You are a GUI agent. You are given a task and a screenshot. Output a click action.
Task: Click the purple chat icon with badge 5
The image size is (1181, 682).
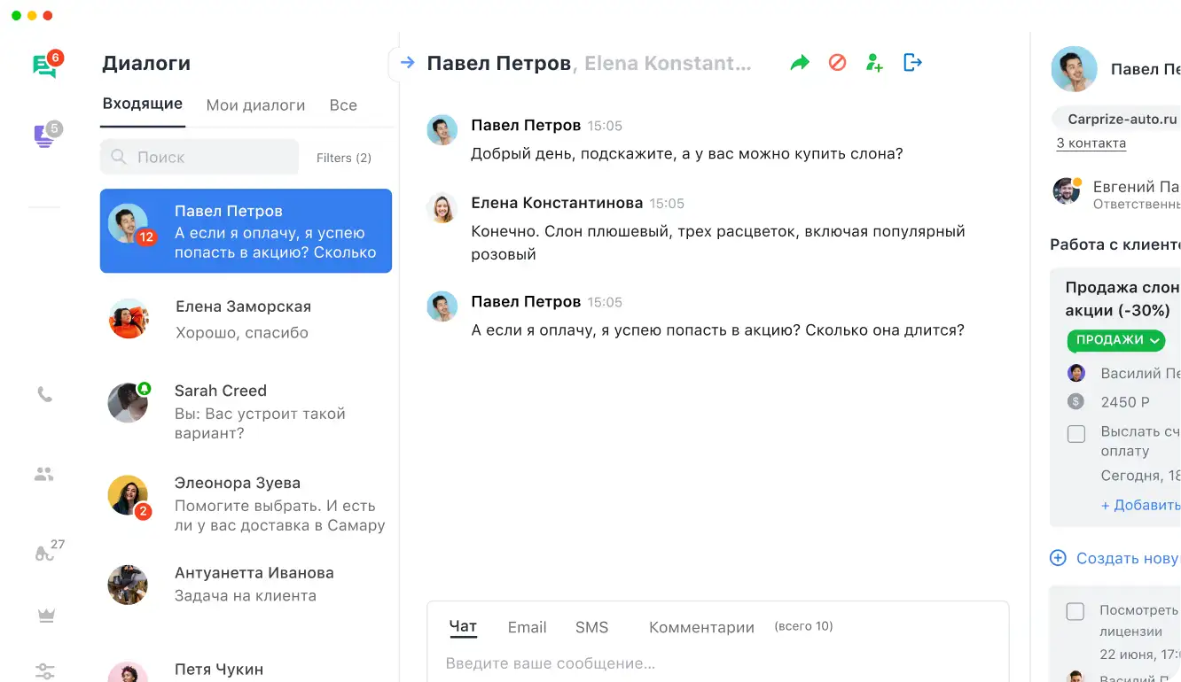pyautogui.click(x=44, y=136)
